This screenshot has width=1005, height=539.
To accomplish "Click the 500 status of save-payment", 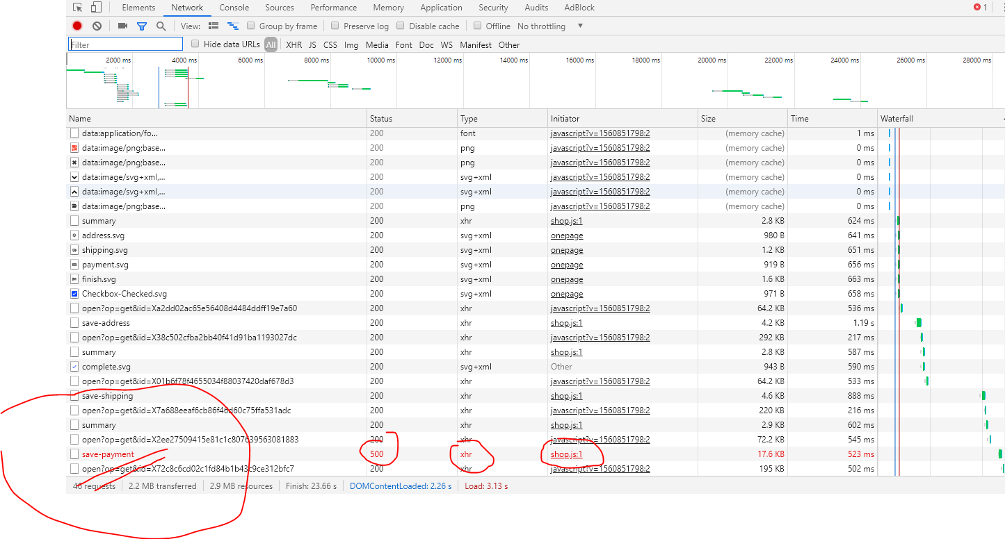I will point(376,454).
